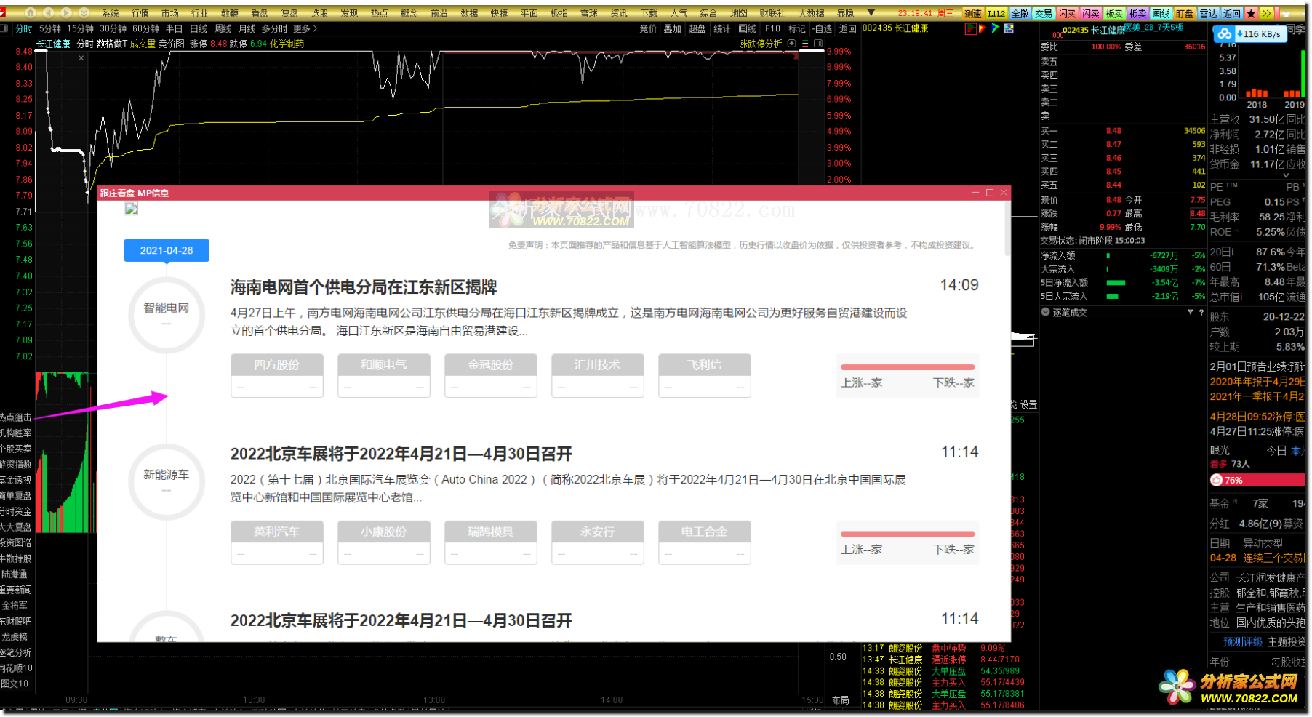Click the 闪买 button
The height and width of the screenshot is (717, 1312).
pyautogui.click(x=1067, y=13)
